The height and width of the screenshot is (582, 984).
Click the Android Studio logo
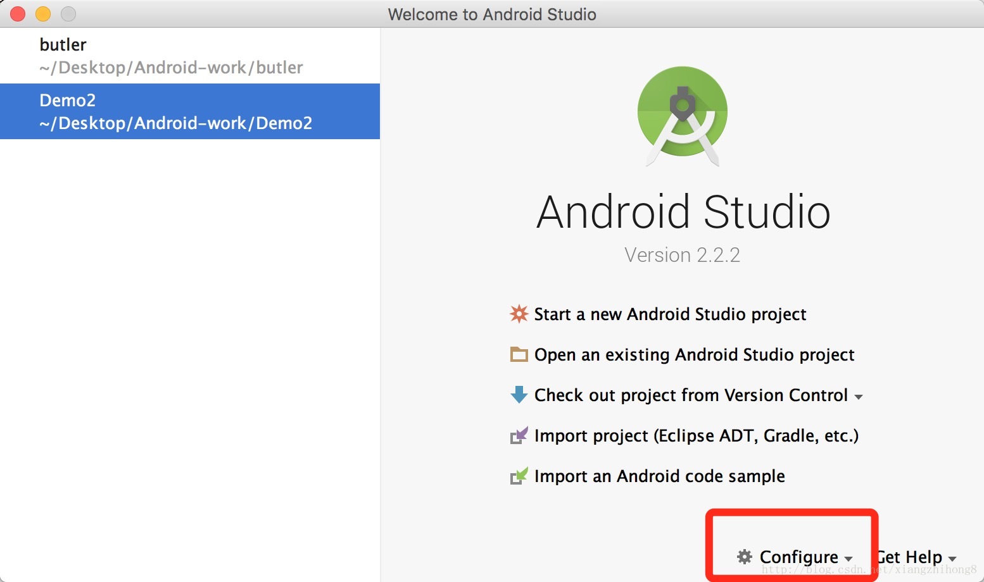click(683, 116)
